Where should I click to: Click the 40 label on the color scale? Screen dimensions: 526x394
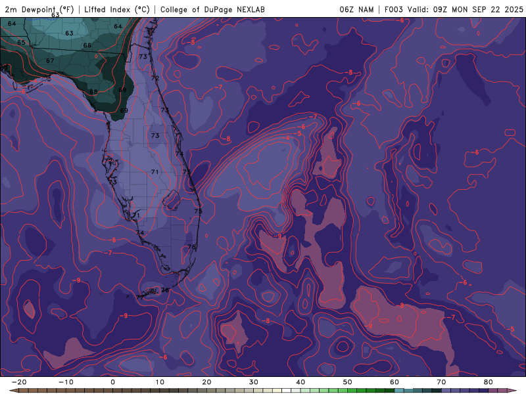pos(300,382)
